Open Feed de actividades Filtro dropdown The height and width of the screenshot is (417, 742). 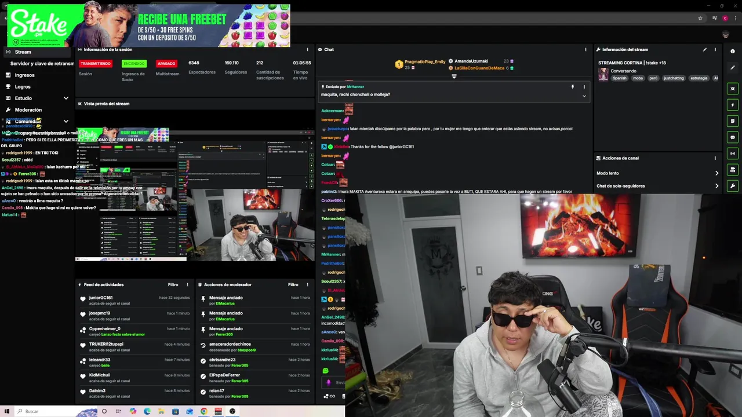[173, 285]
